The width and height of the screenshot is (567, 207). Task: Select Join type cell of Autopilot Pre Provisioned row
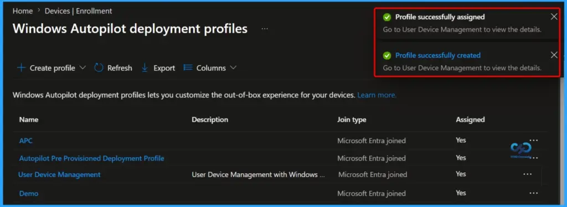pos(372,158)
